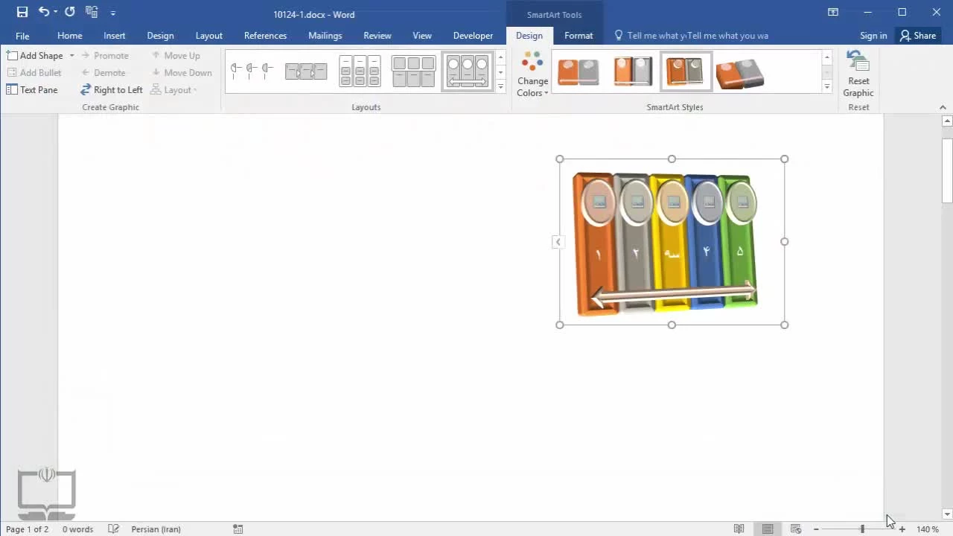The width and height of the screenshot is (953, 536).
Task: Click the Web Layout view icon
Action: tap(795, 529)
